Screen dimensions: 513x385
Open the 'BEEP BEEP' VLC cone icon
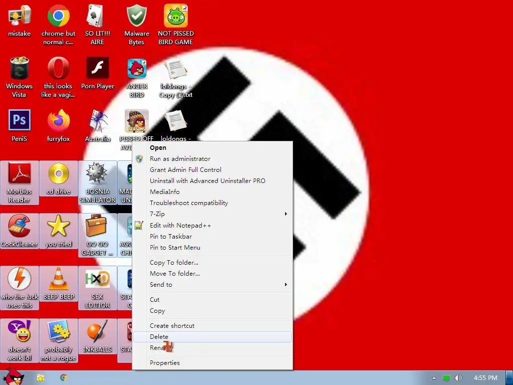(58, 284)
